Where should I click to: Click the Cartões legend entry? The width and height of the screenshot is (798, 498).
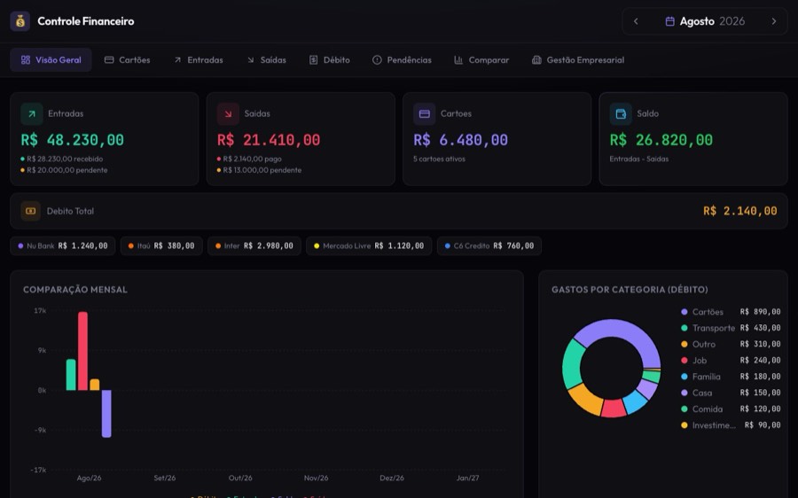[731, 312]
